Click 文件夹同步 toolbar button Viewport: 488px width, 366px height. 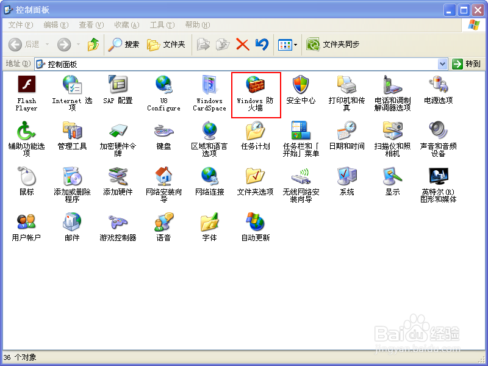click(332, 45)
